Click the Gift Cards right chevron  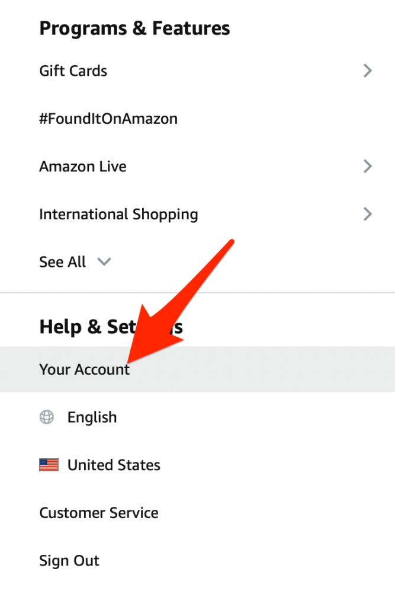pyautogui.click(x=368, y=71)
